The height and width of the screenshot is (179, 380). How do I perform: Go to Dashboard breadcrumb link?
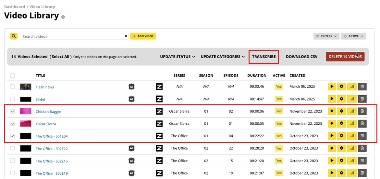[x=15, y=7]
